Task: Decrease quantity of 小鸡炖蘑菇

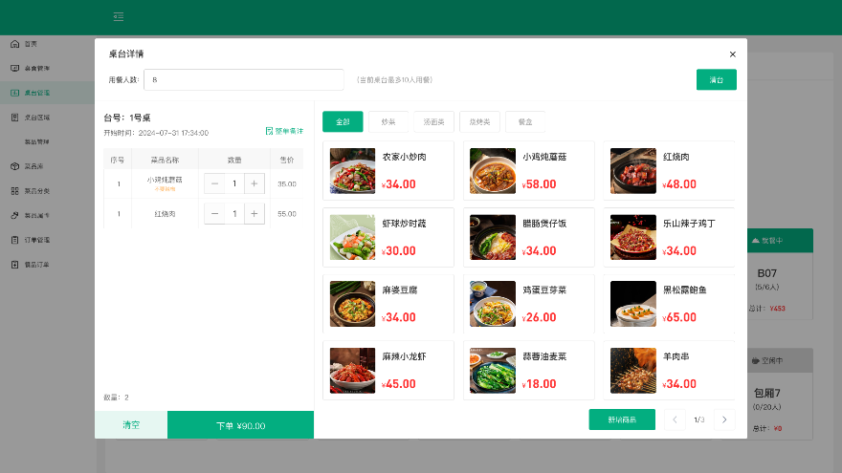Action: pyautogui.click(x=214, y=183)
